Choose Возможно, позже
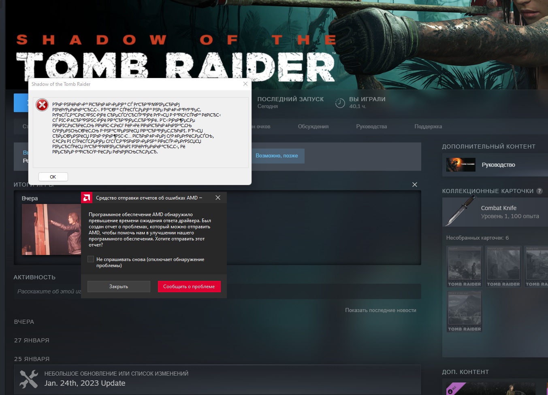The width and height of the screenshot is (548, 395). click(x=277, y=156)
